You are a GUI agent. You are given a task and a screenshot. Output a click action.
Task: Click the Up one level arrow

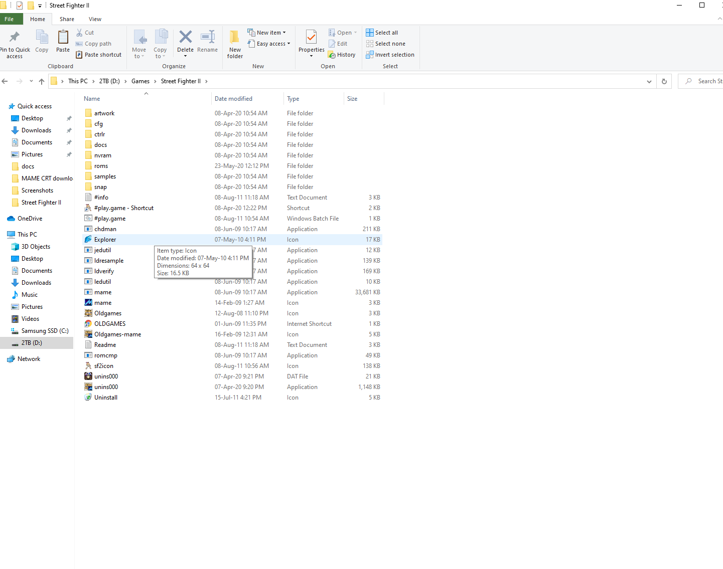click(x=42, y=81)
